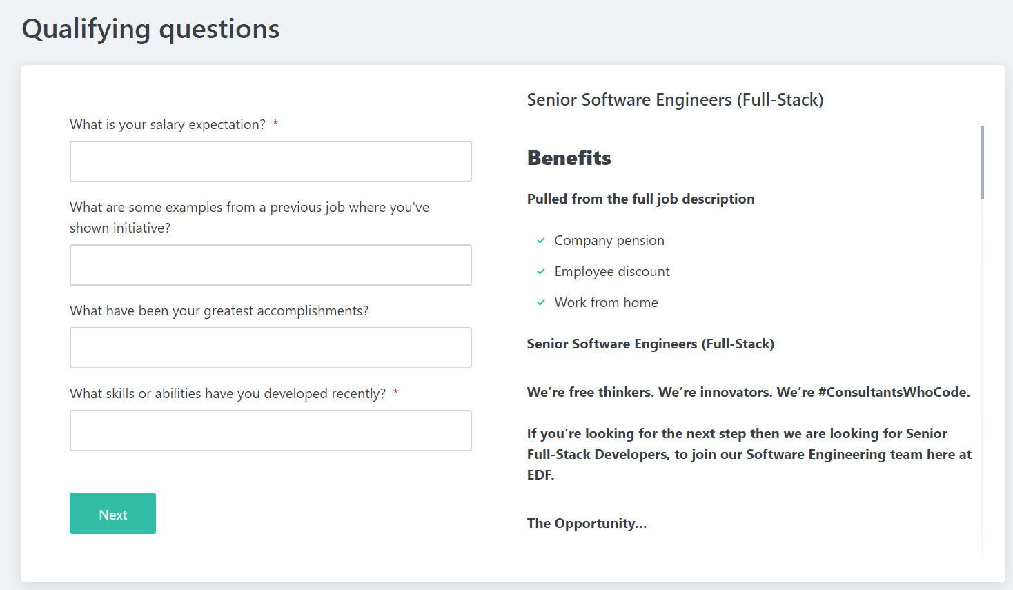
Task: Click the Company pension benefit text
Action: (609, 241)
